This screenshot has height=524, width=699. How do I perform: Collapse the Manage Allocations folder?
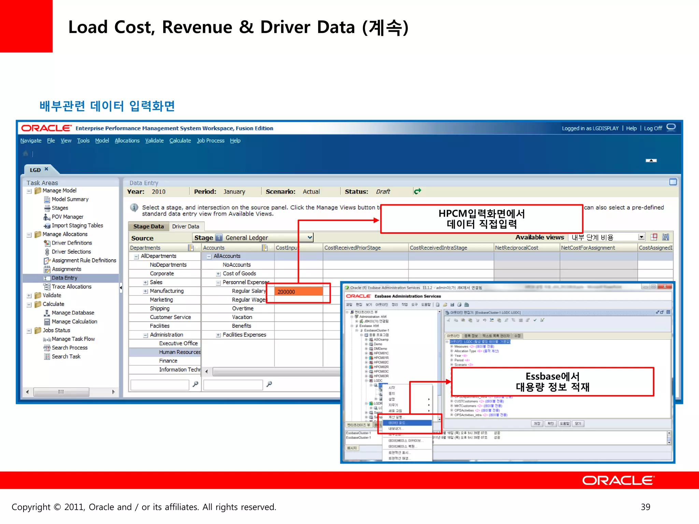click(x=29, y=235)
